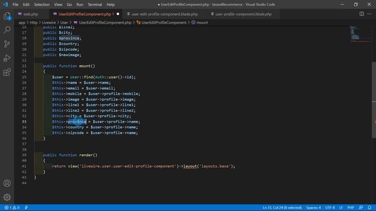Screen dimensions: 376x211
Task: Click User::find call on line 25
Action: click(82, 77)
